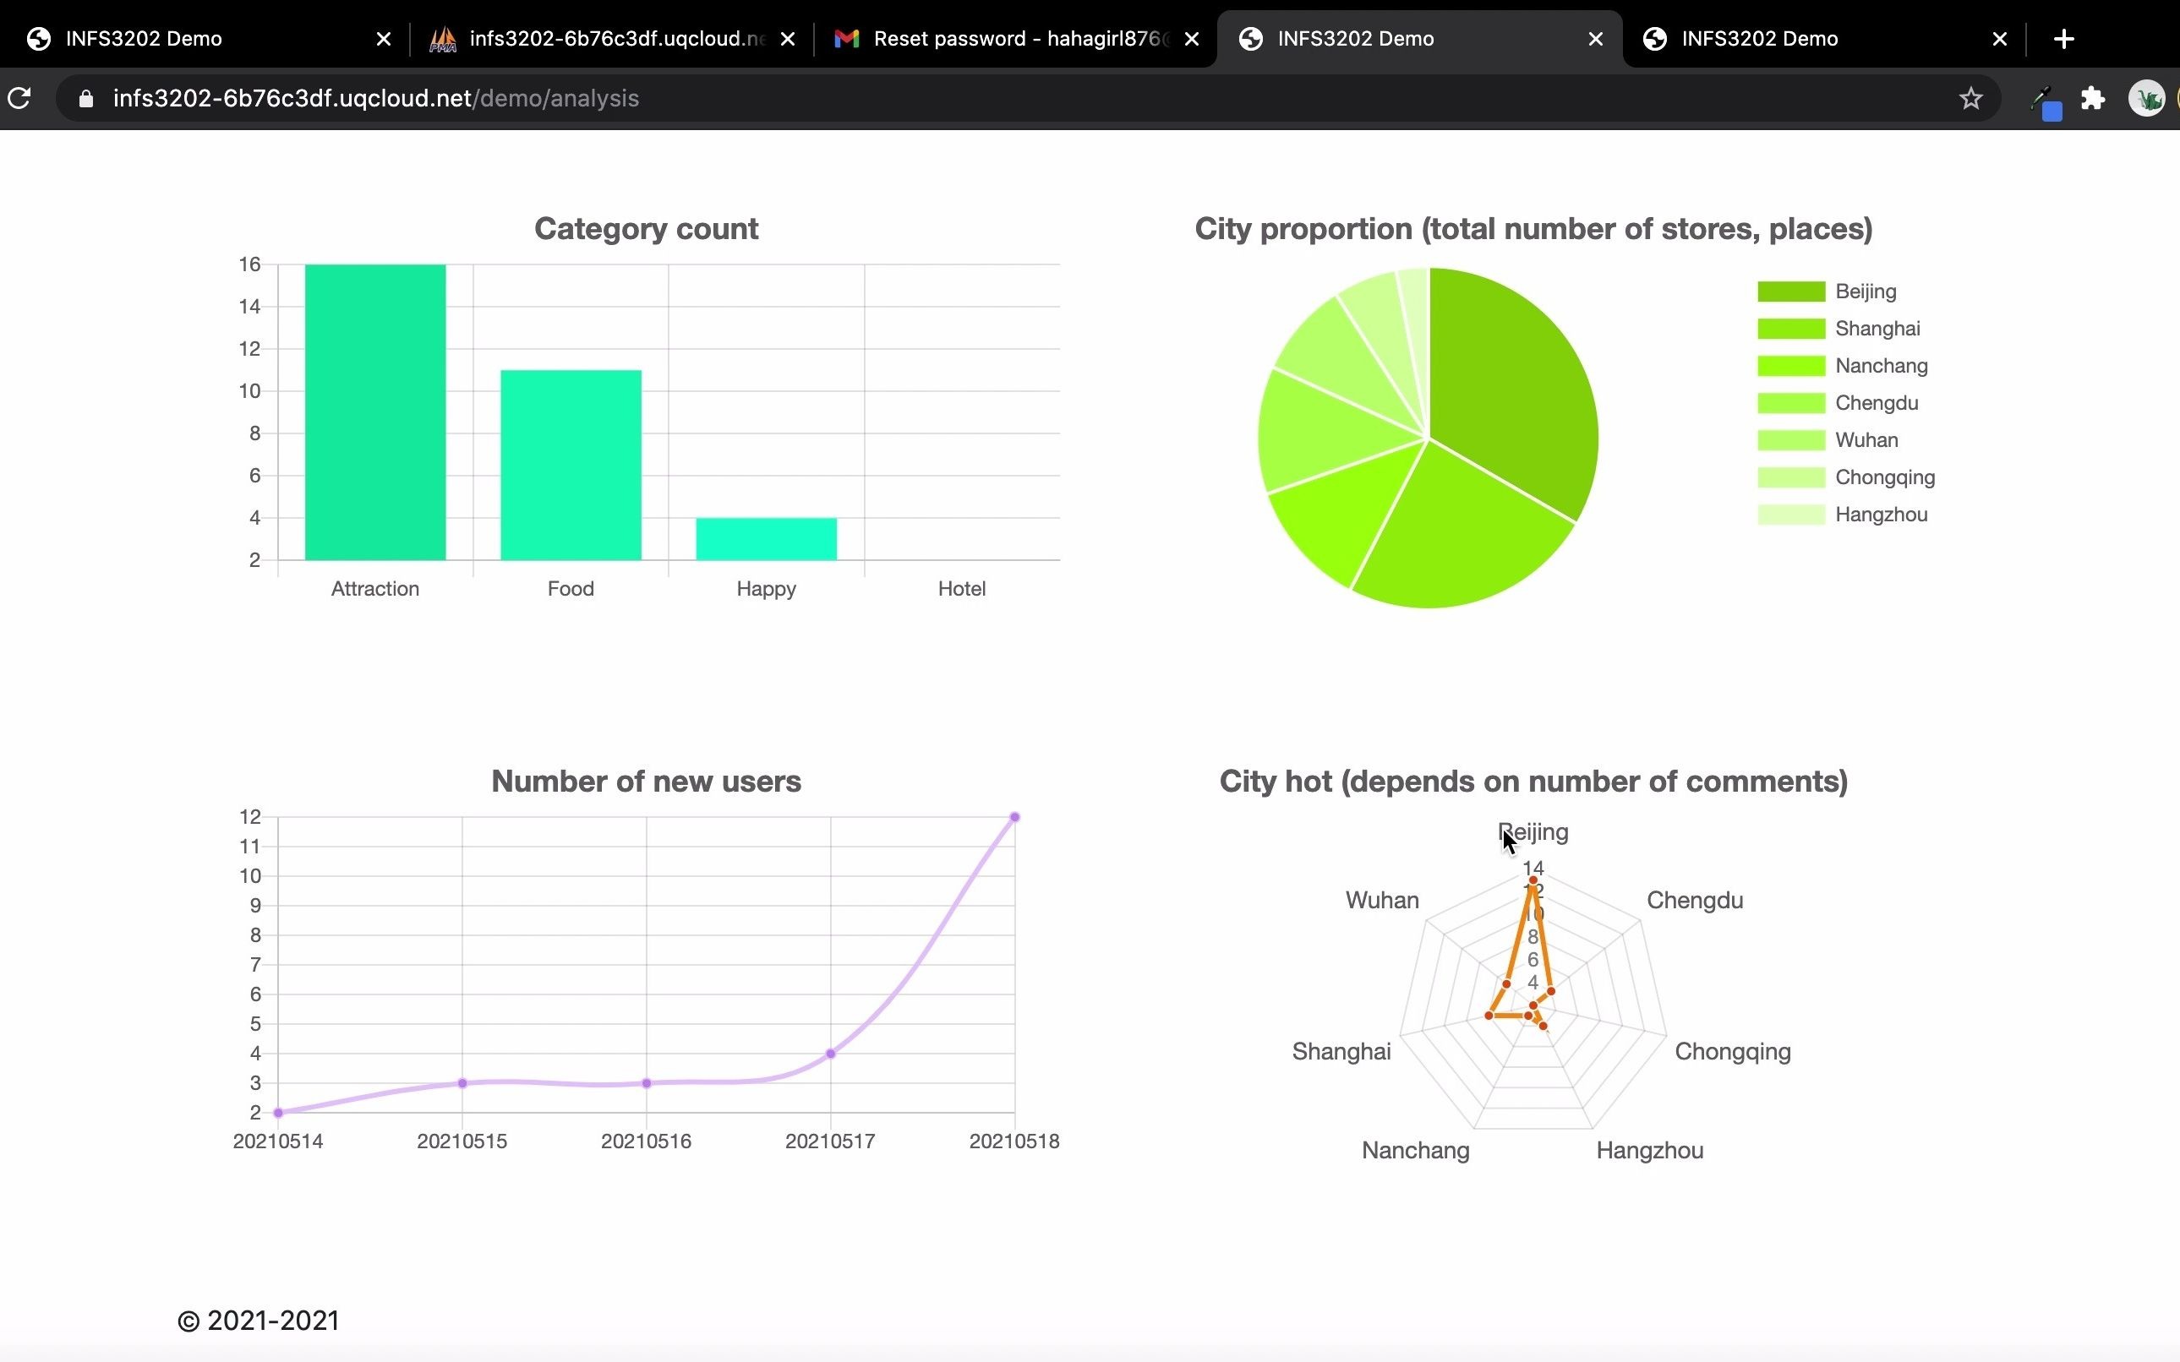Open the Chrome extensions puzzle icon
2180x1362 pixels.
tap(2093, 98)
